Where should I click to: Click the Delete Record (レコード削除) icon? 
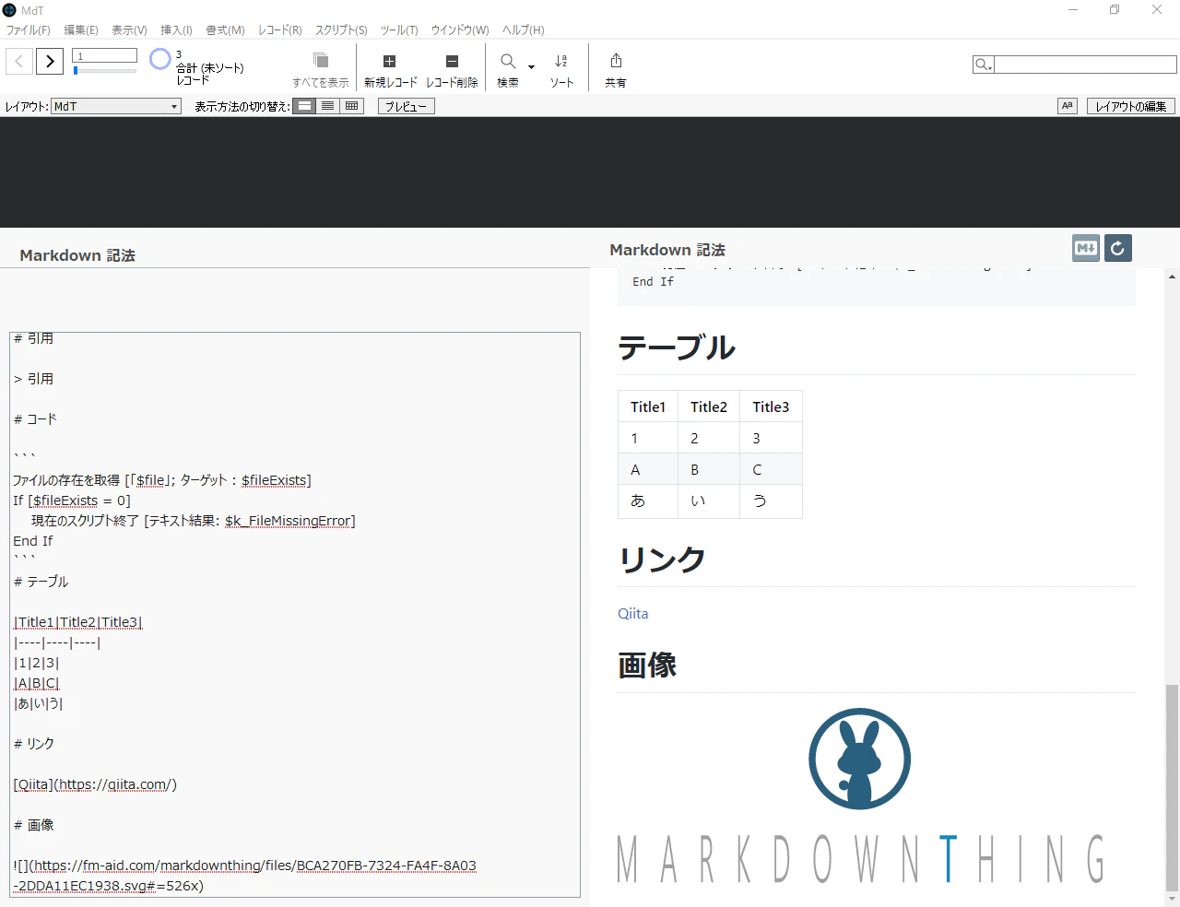click(x=452, y=62)
